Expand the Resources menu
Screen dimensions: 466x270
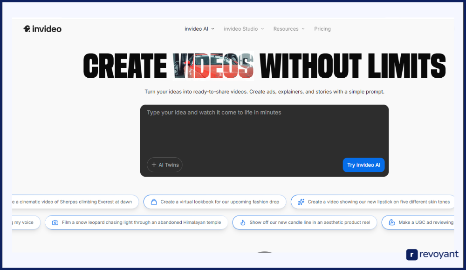tap(288, 29)
